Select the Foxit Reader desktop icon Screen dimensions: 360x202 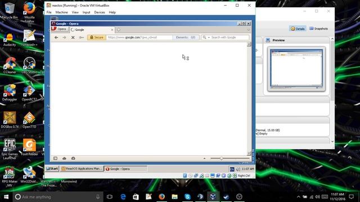29,147
